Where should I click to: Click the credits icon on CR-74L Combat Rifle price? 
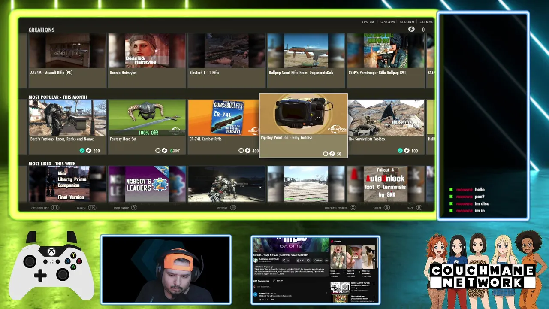coord(247,151)
